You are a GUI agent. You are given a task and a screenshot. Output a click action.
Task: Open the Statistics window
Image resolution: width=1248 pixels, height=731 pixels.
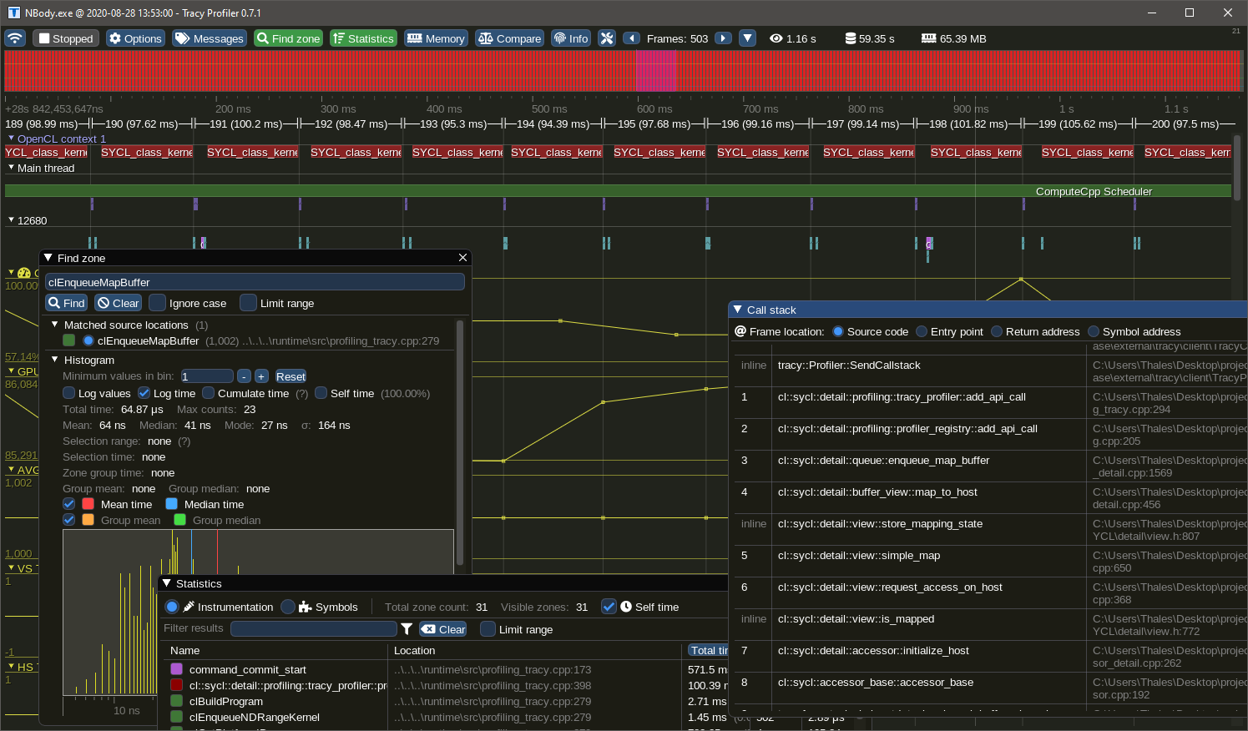[362, 38]
